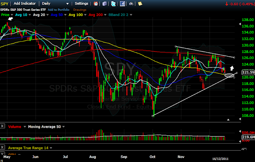Viewport: 255px width, 162px height.
Task: Click the drawn ellipse near 120.00
Action: [x=229, y=75]
